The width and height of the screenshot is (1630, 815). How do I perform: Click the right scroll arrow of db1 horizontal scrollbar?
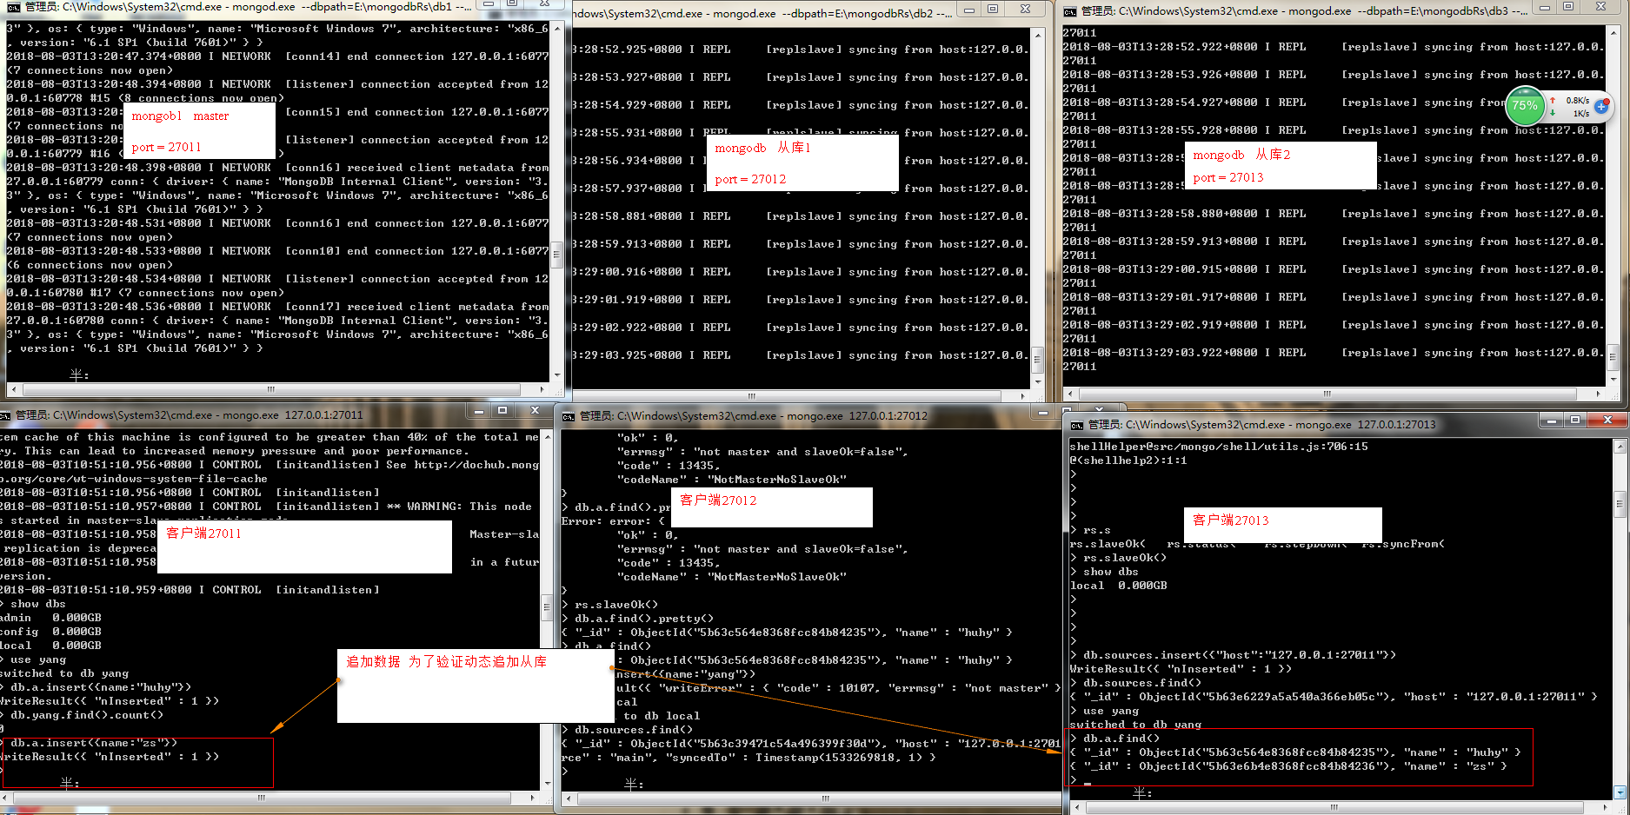coord(543,389)
